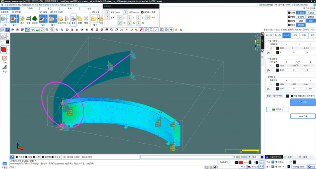Toggle the dx lightbulb
The height and width of the screenshot is (169, 316).
click(120, 23)
